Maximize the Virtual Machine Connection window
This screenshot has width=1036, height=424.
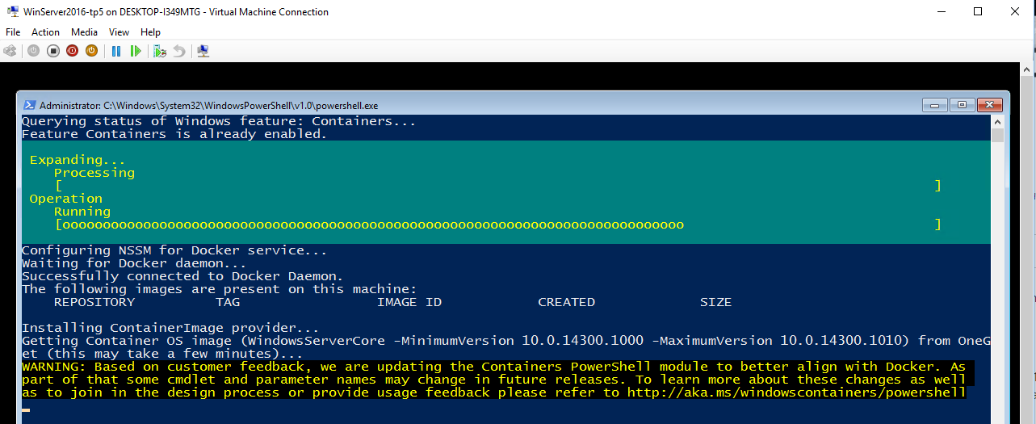pos(977,11)
